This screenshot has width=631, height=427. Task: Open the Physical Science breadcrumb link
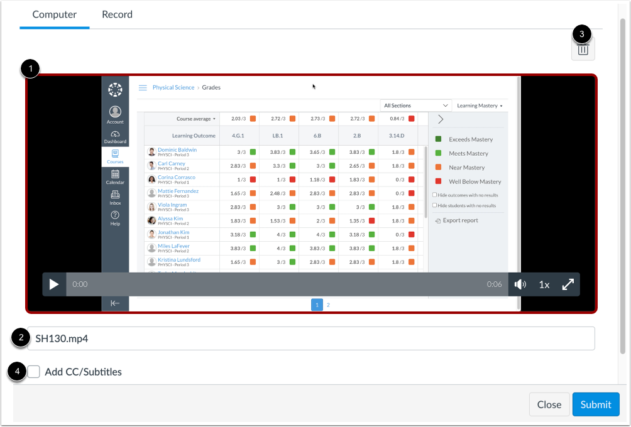(x=173, y=87)
